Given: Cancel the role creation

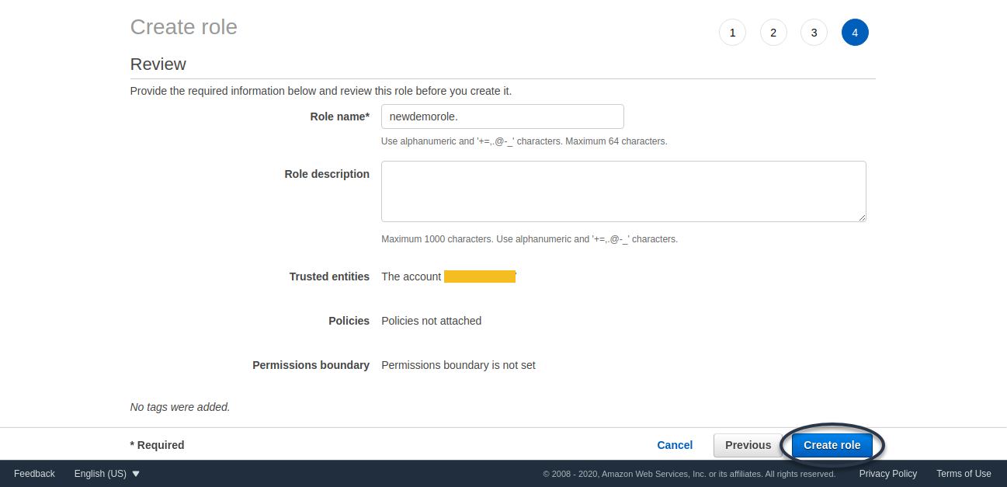Looking at the screenshot, I should click(x=675, y=445).
